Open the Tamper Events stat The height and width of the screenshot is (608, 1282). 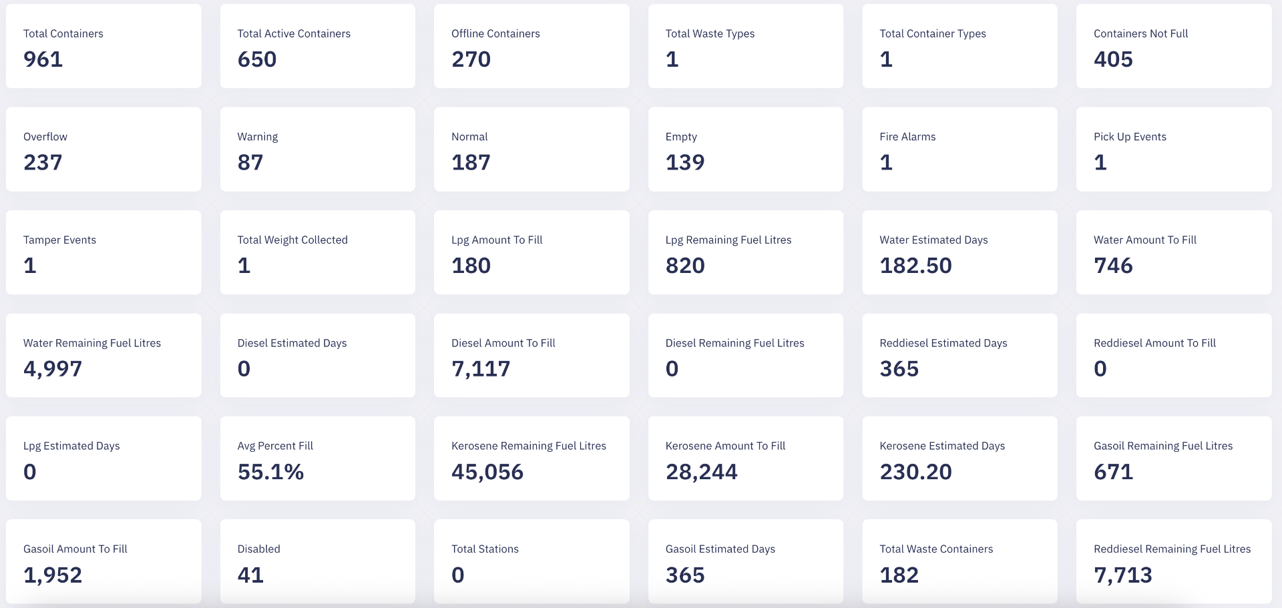(x=103, y=252)
